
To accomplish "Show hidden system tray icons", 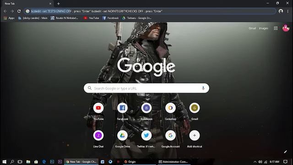I will point(255,162).
